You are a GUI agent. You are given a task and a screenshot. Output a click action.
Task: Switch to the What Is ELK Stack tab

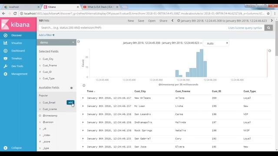[x=100, y=7]
